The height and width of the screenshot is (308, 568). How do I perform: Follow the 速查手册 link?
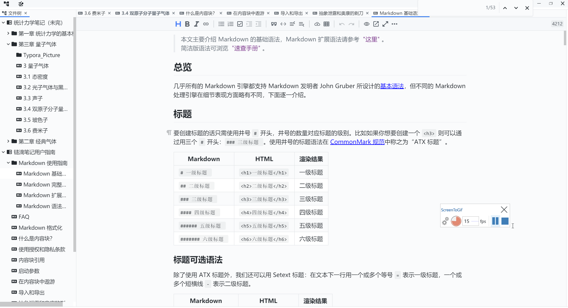(x=246, y=48)
